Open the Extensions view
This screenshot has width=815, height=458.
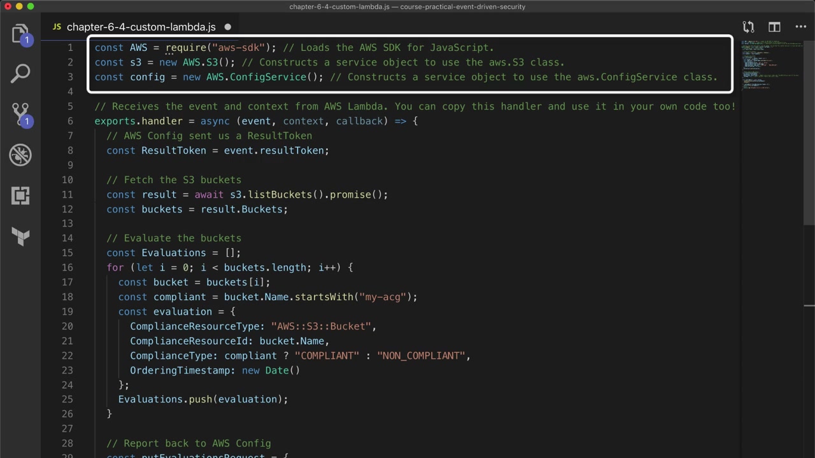[20, 195]
